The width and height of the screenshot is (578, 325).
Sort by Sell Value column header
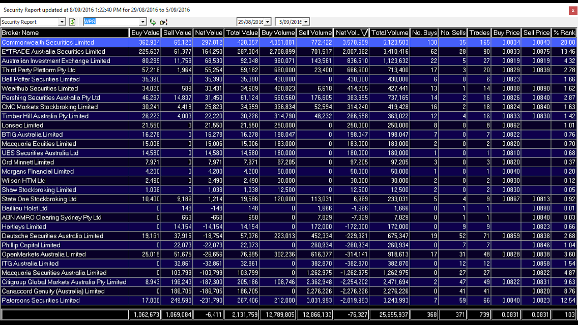point(177,33)
